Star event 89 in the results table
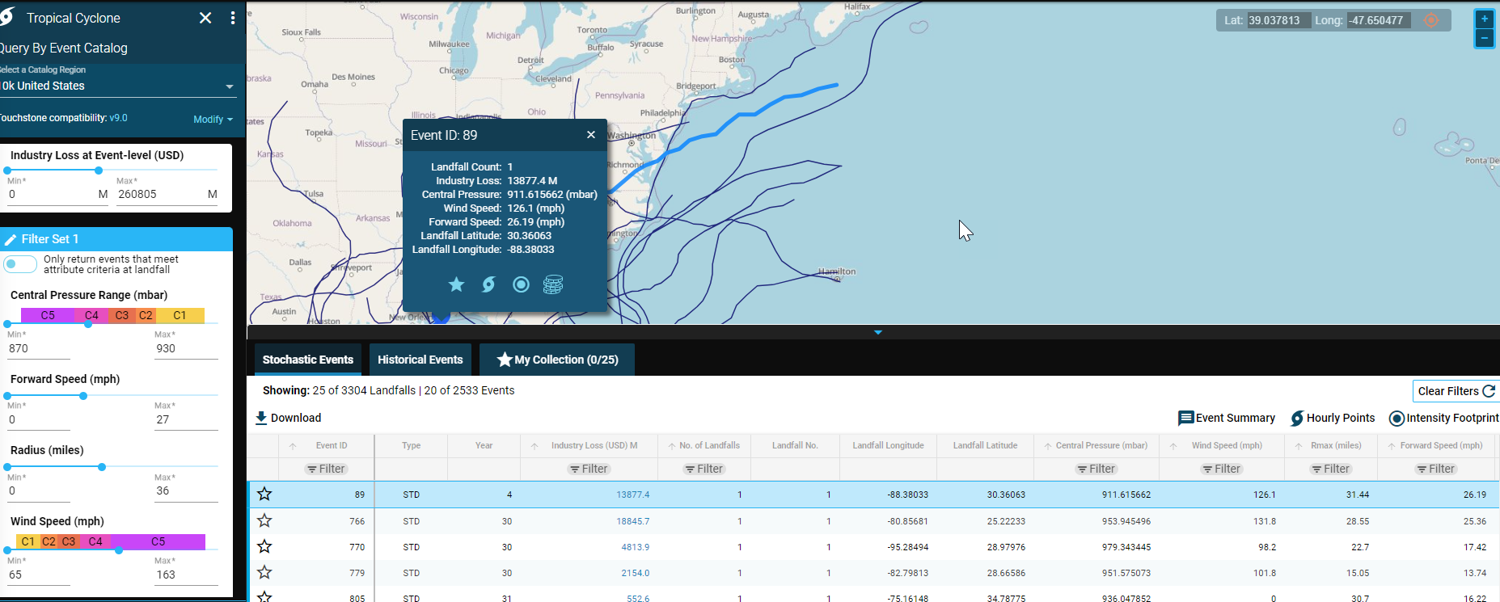Screen dimensions: 1500x602 click(x=264, y=495)
